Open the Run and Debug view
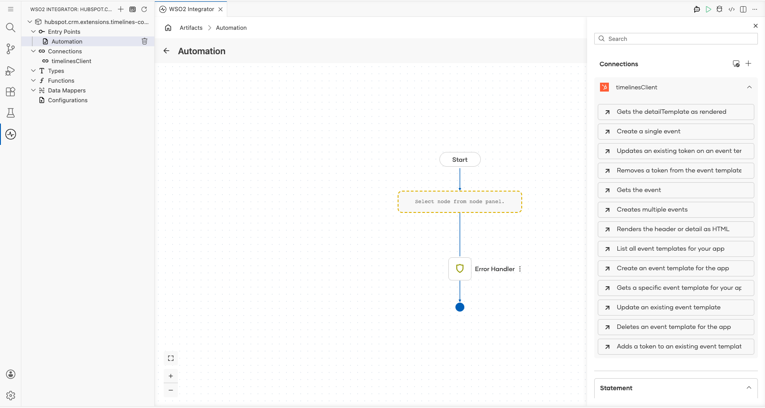765x408 pixels. [11, 71]
